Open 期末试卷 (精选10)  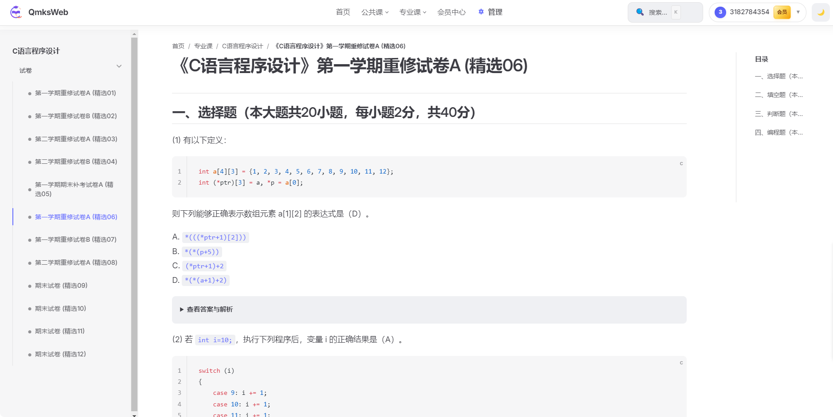click(61, 309)
